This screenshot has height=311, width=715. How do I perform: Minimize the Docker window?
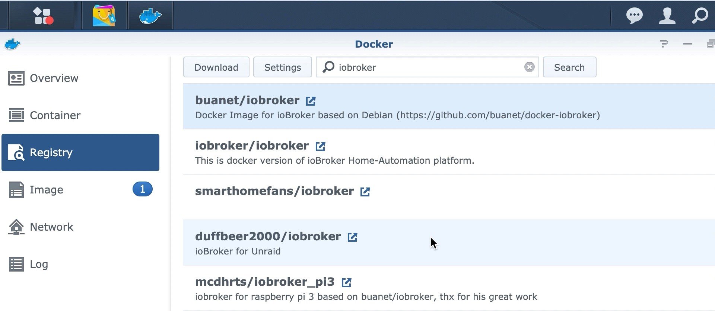point(687,44)
